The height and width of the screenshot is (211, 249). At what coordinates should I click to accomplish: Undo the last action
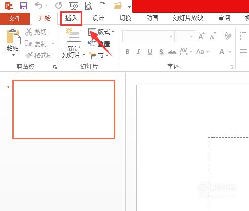click(39, 6)
